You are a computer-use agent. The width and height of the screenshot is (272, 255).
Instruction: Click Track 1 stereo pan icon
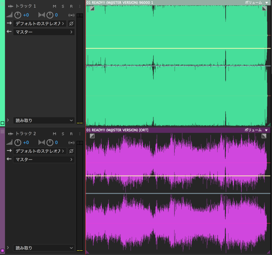pyautogui.click(x=42, y=15)
